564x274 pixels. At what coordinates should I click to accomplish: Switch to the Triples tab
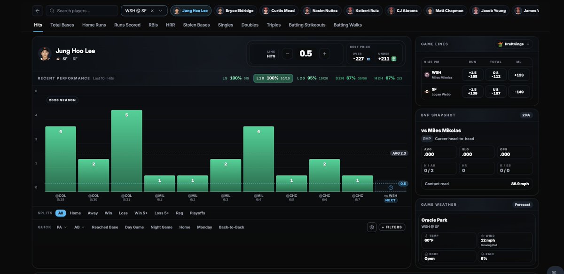[274, 25]
